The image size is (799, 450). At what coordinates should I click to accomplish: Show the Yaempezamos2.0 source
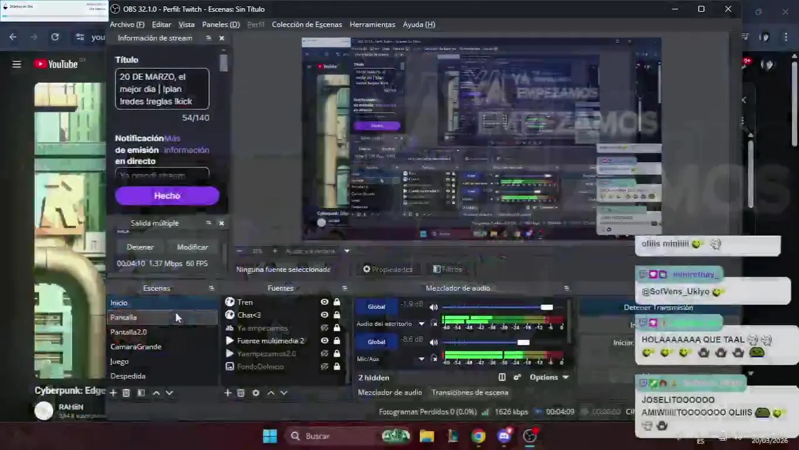pos(324,354)
